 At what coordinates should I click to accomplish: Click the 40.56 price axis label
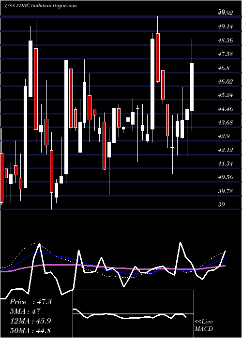[x=226, y=177]
